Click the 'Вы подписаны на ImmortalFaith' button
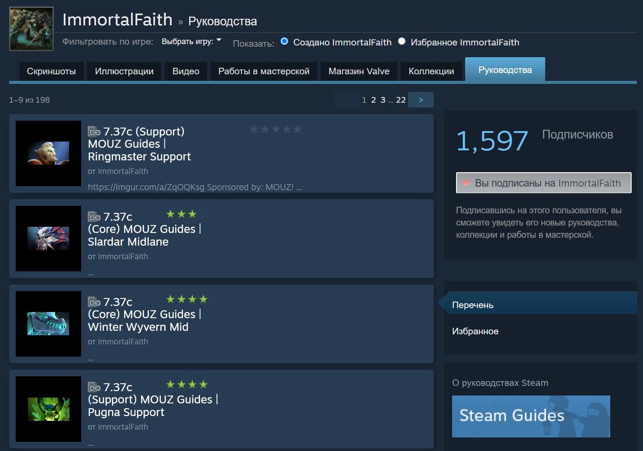The width and height of the screenshot is (643, 451). point(543,183)
